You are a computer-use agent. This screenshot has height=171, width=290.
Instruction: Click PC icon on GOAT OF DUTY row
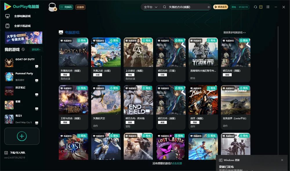37,66
